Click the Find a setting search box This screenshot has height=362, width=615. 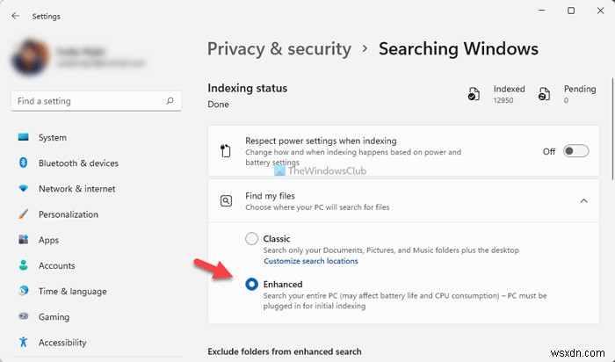click(x=88, y=101)
